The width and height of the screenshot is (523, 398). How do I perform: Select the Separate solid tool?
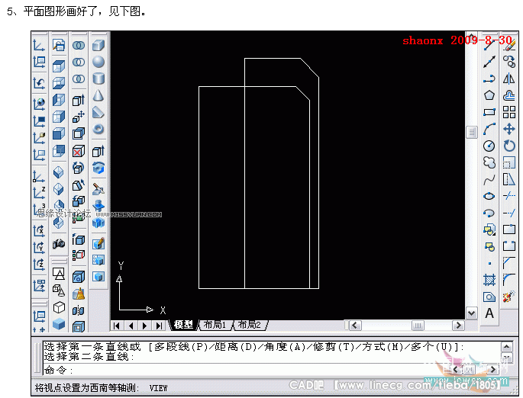pyautogui.click(x=79, y=310)
